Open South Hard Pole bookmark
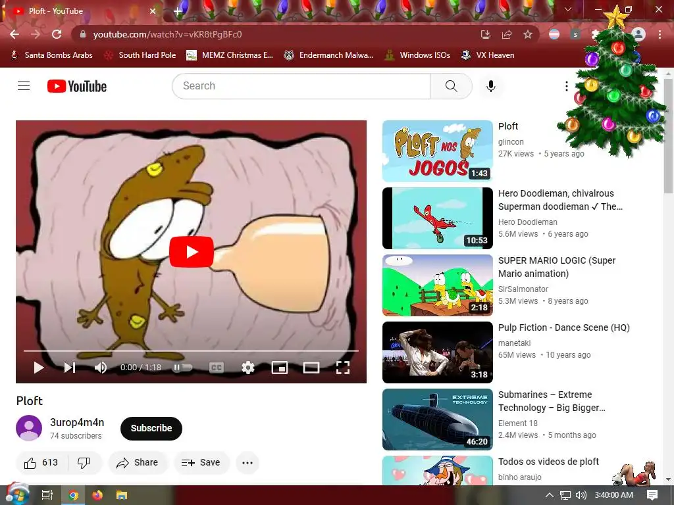The height and width of the screenshot is (505, 674). [x=141, y=55]
